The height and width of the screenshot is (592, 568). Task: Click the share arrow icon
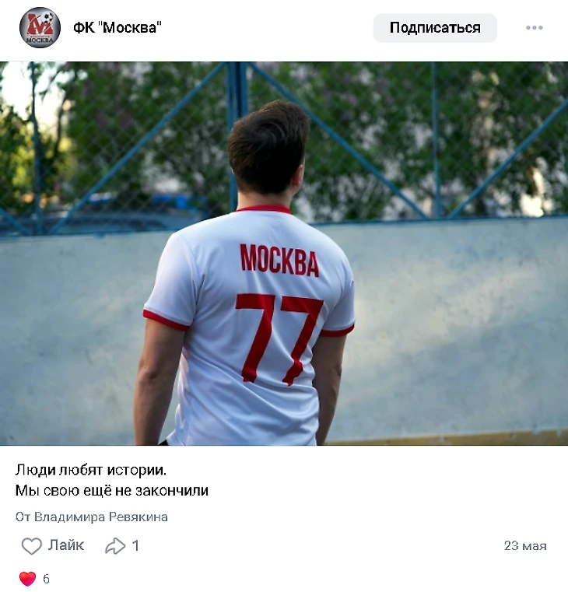(115, 546)
